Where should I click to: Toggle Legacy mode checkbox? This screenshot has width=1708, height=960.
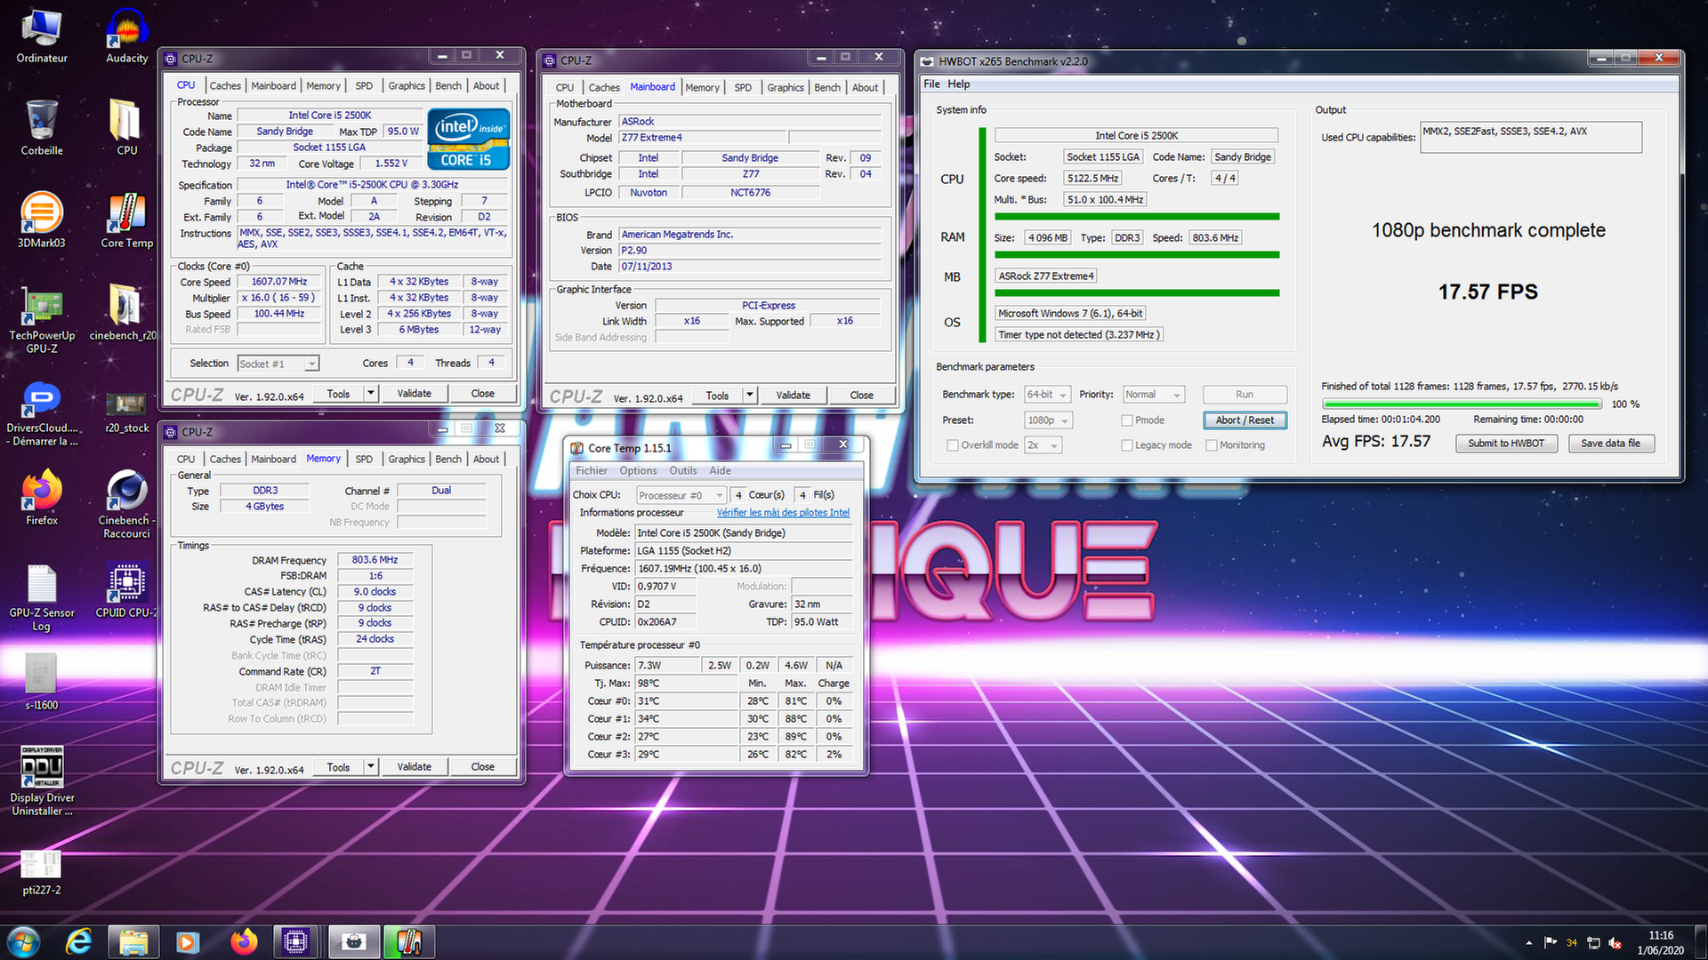click(1127, 445)
